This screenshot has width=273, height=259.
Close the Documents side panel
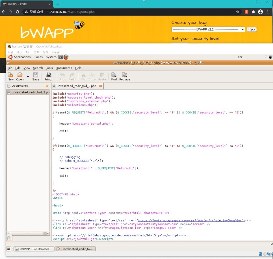tap(47, 86)
